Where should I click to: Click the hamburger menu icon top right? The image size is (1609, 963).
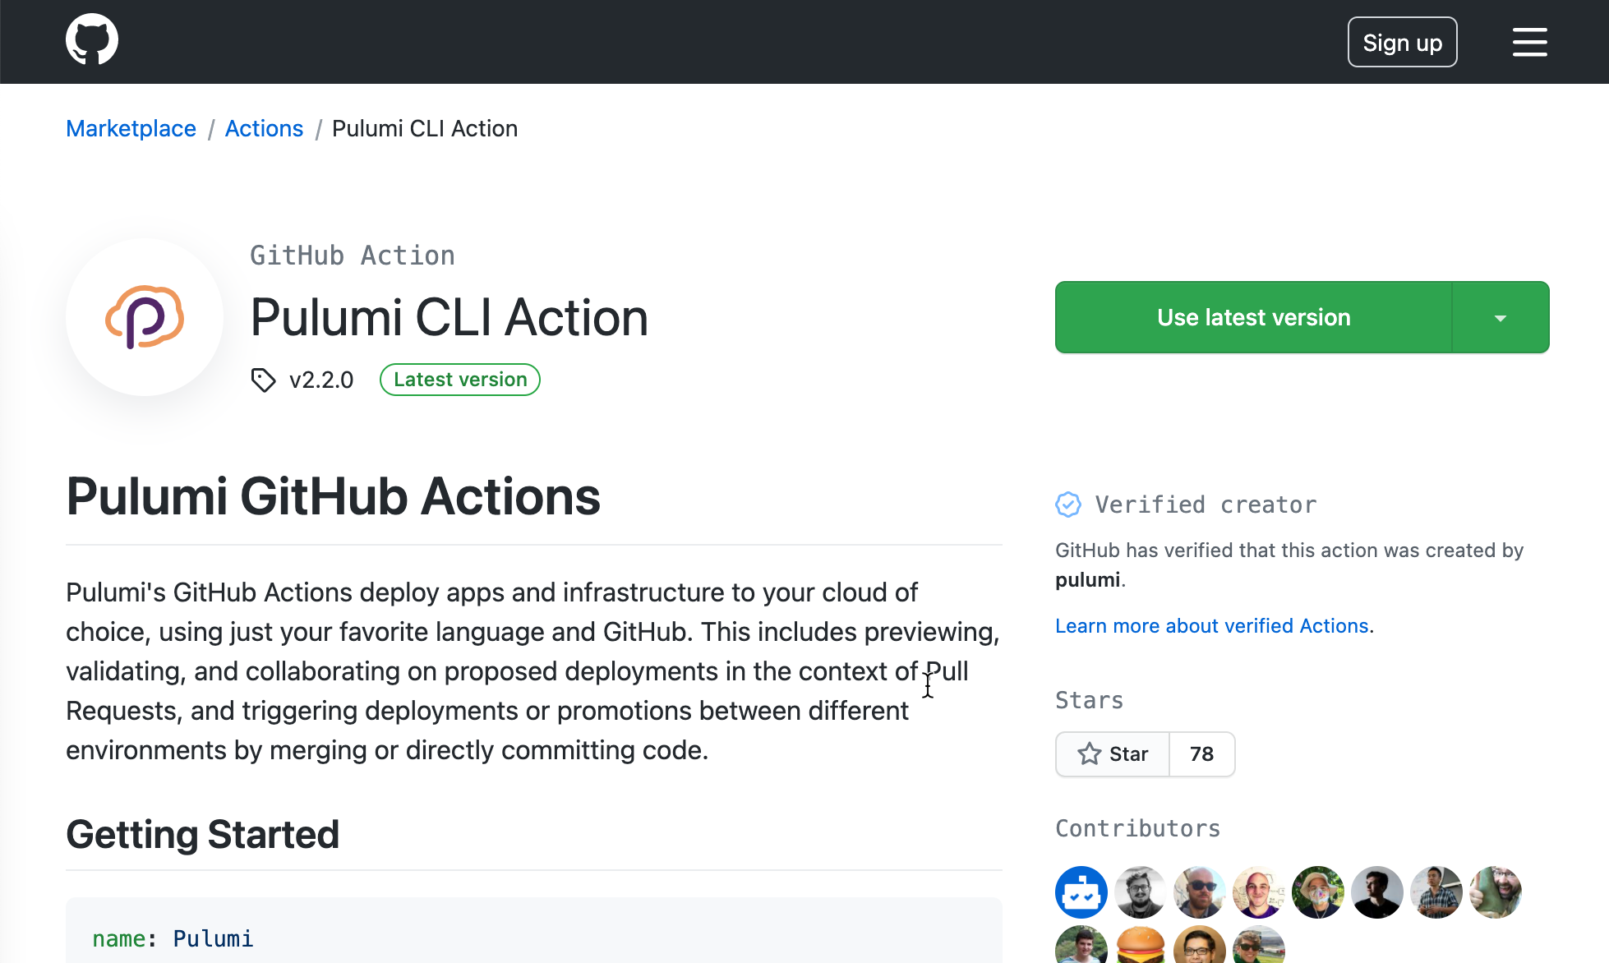[1530, 43]
